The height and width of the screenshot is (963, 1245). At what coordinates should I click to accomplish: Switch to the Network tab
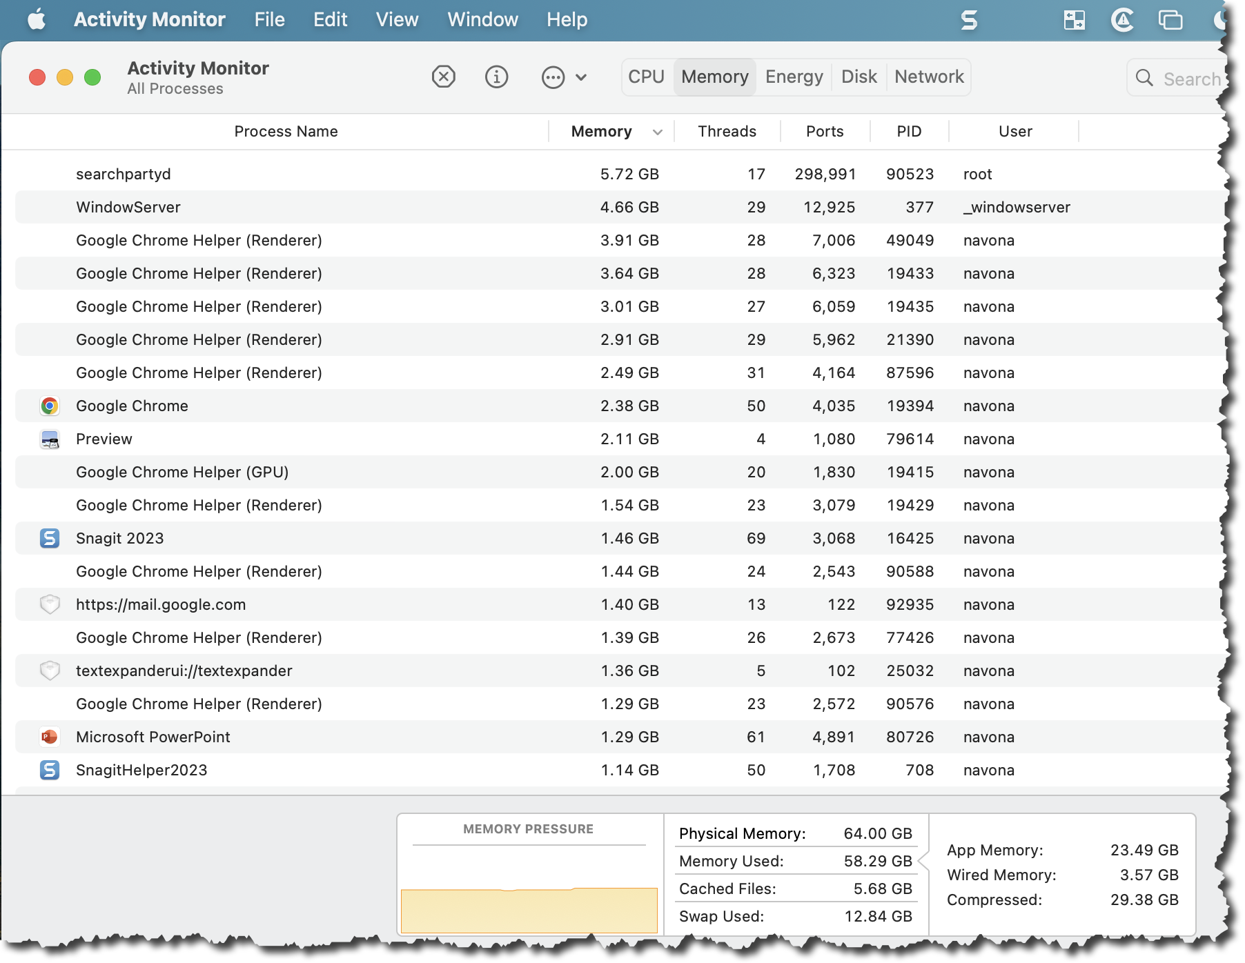click(x=929, y=77)
